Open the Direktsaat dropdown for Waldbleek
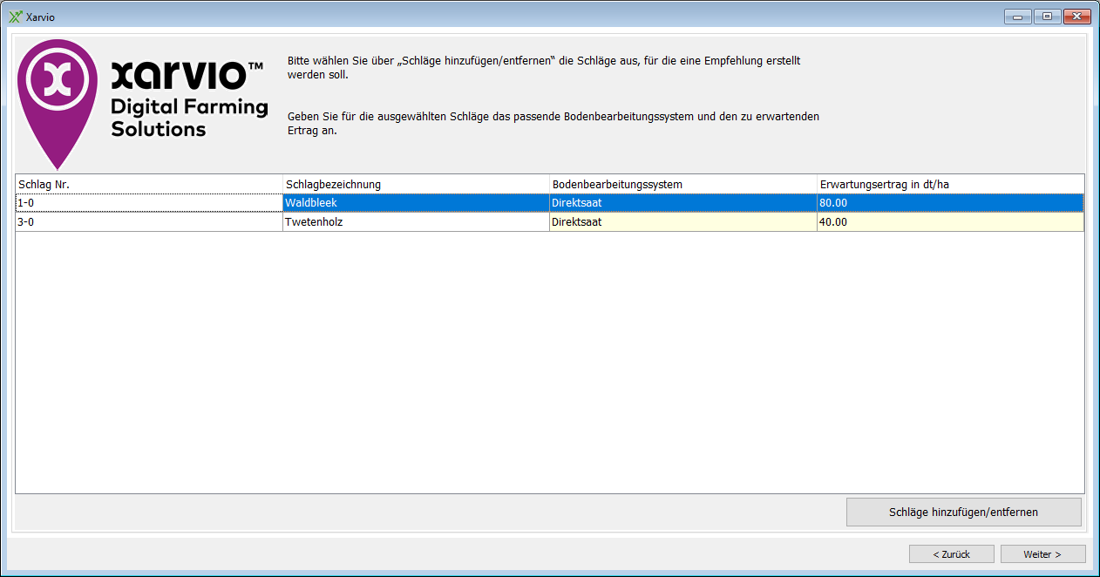This screenshot has height=577, width=1100. pos(682,203)
